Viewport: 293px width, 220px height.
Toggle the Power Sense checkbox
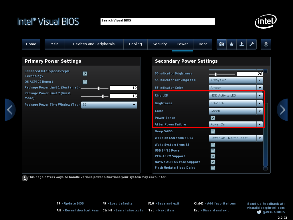[213, 118]
